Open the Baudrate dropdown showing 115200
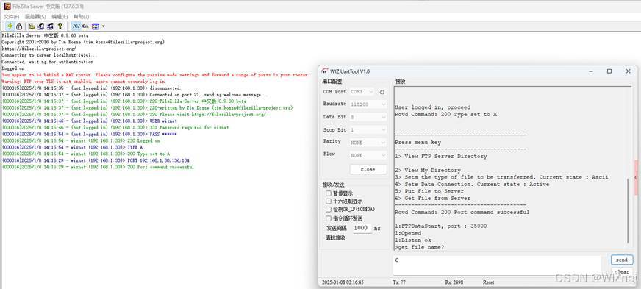This screenshot has height=289, width=641. coord(368,104)
